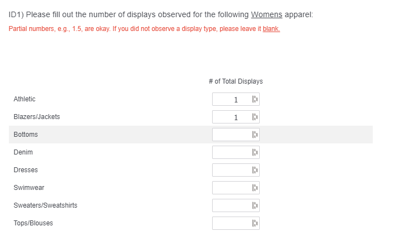Click the autofill icon in the Denim field

pyautogui.click(x=255, y=153)
